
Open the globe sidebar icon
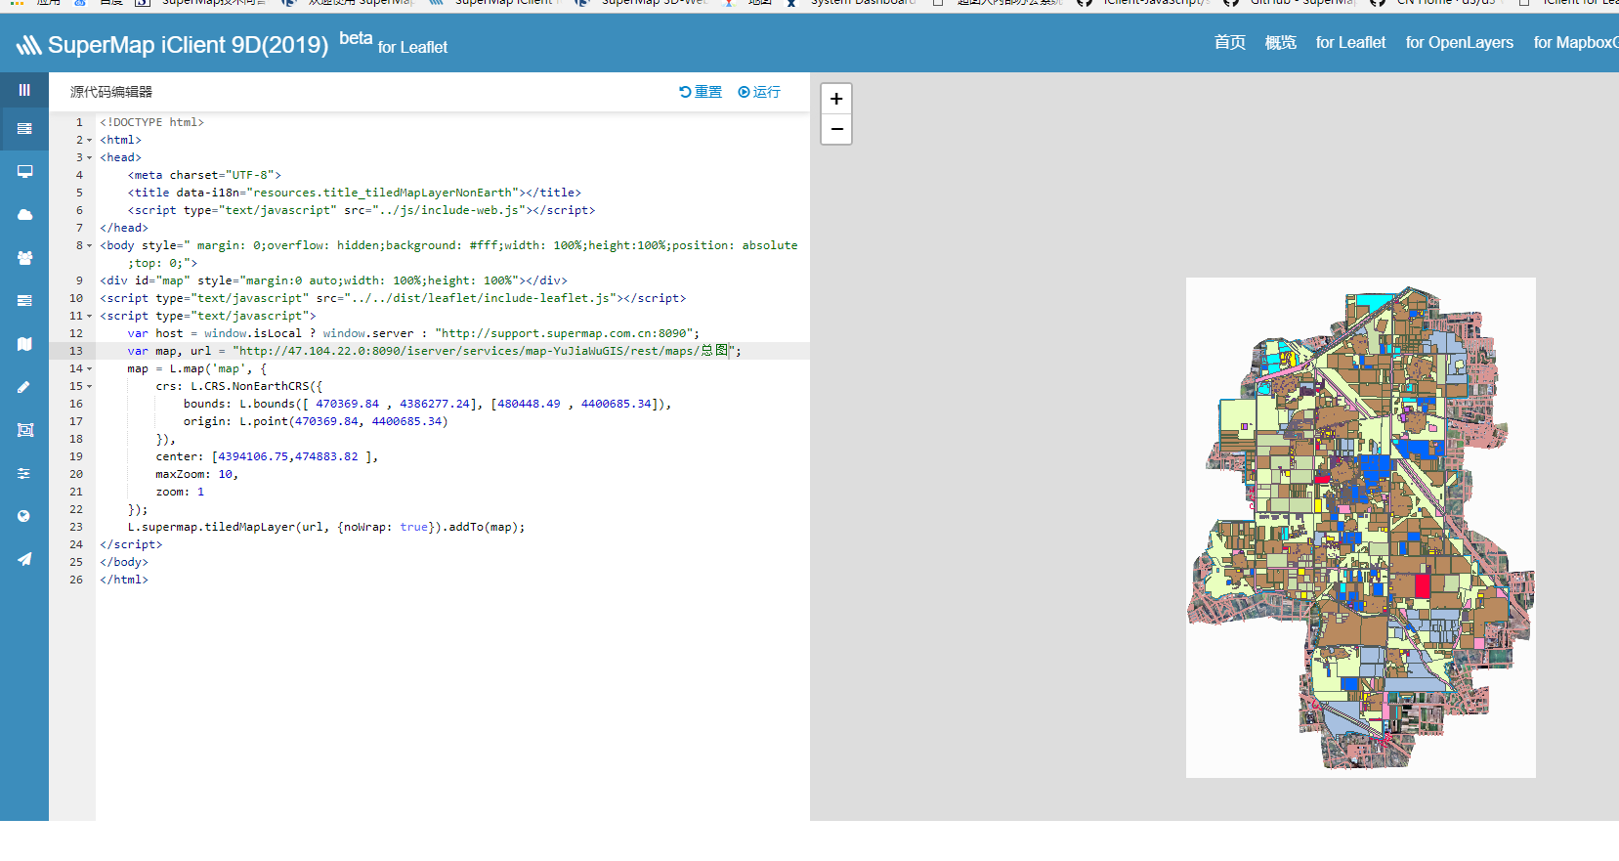pos(24,516)
